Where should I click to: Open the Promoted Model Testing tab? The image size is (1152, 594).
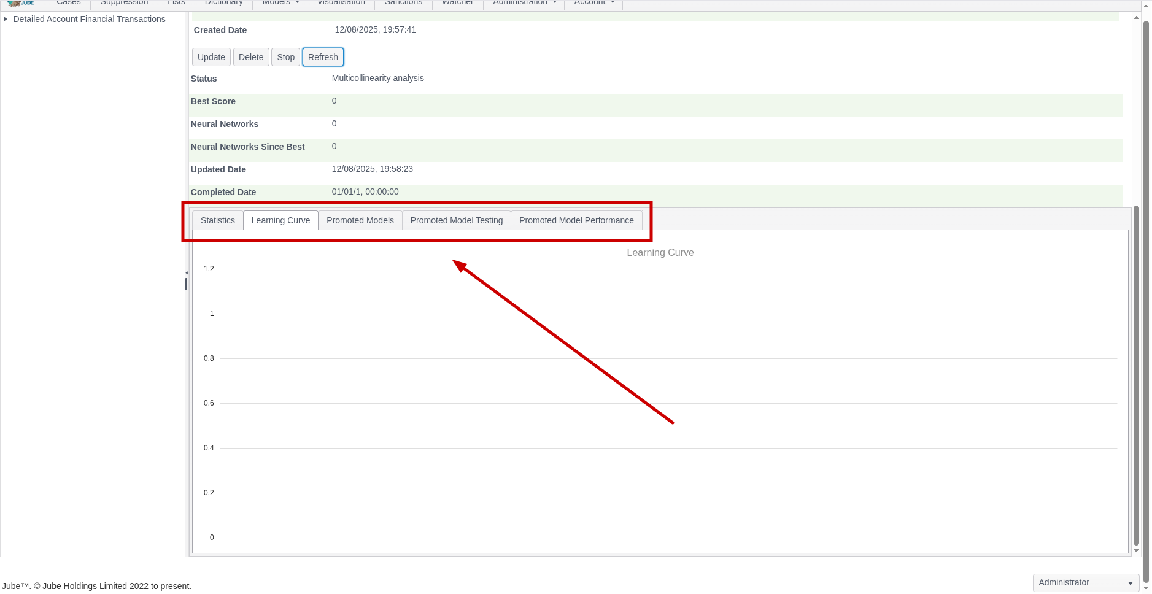(x=457, y=220)
